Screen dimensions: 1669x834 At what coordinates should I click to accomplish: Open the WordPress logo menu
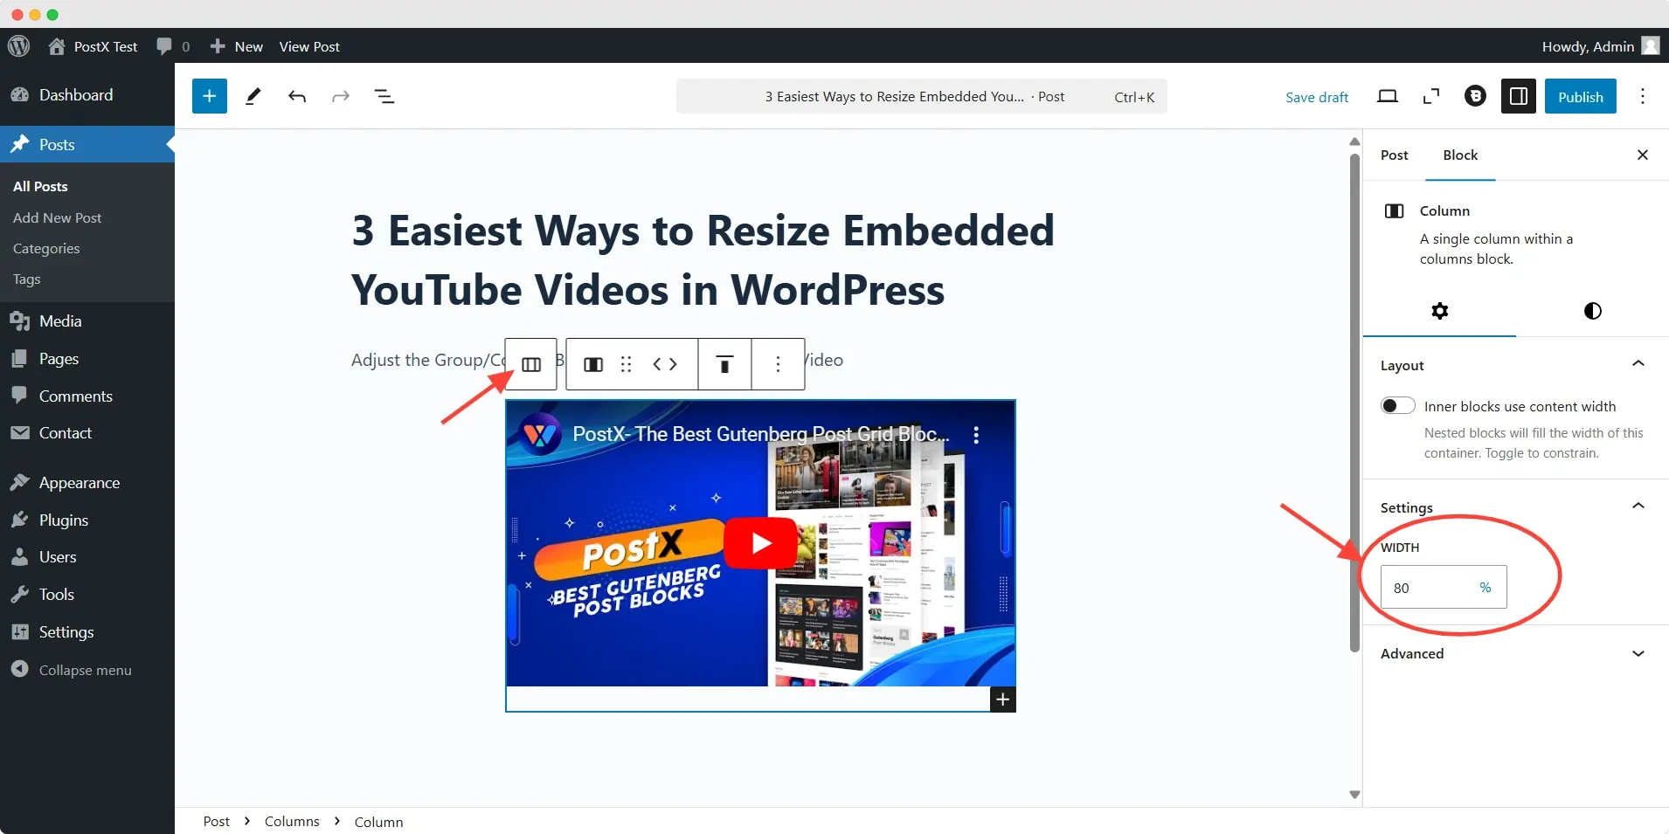[x=19, y=46]
